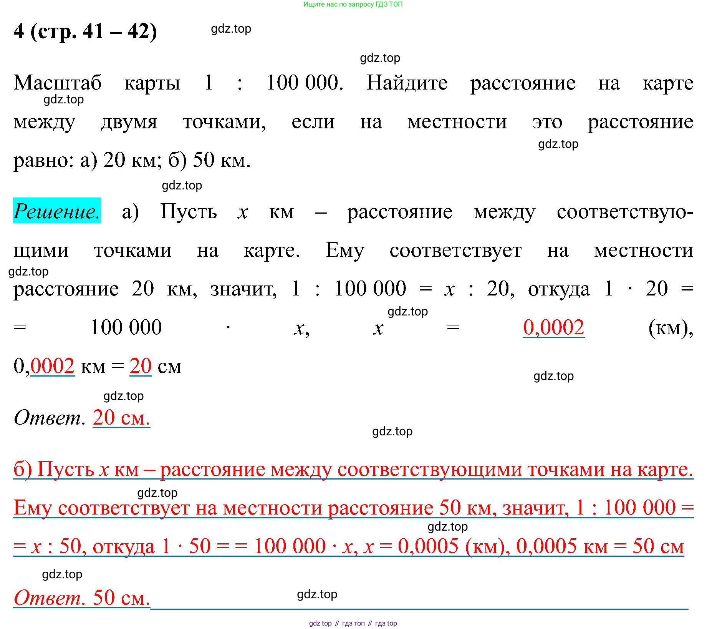Click the word "Масштаб"
The height and width of the screenshot is (629, 707).
point(58,83)
